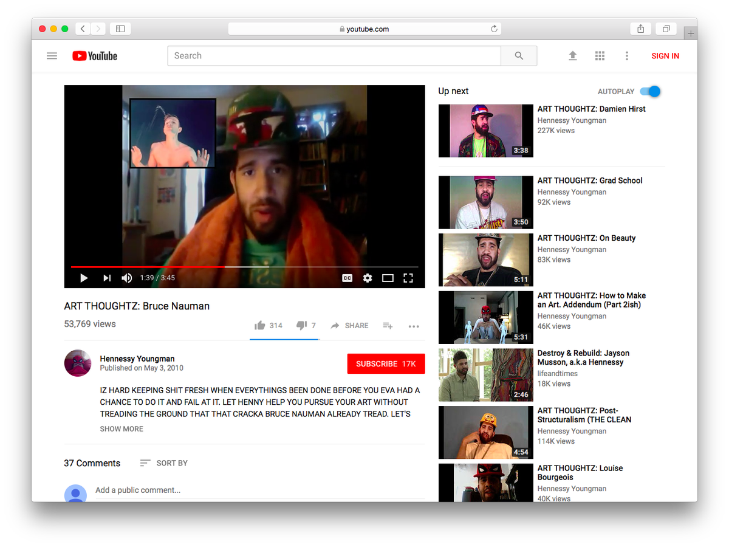Click the youtube.com address bar
Viewport: 729px width, 547px height.
coord(364,29)
